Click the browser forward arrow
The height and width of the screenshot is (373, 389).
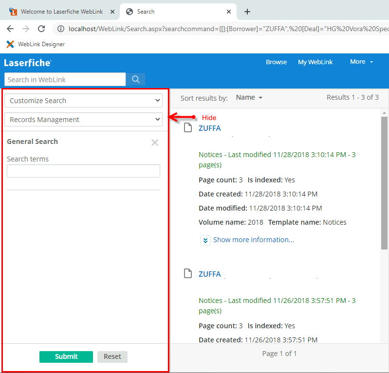(x=25, y=29)
